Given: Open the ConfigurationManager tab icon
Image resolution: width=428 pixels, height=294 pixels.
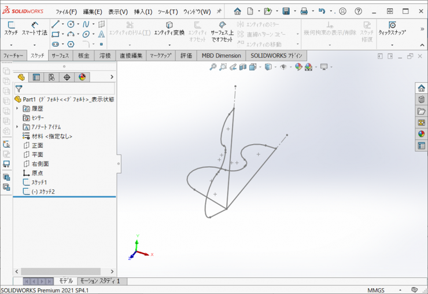Looking at the screenshot, I should [x=51, y=77].
